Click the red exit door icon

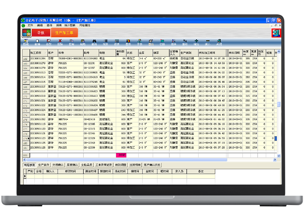(275, 33)
